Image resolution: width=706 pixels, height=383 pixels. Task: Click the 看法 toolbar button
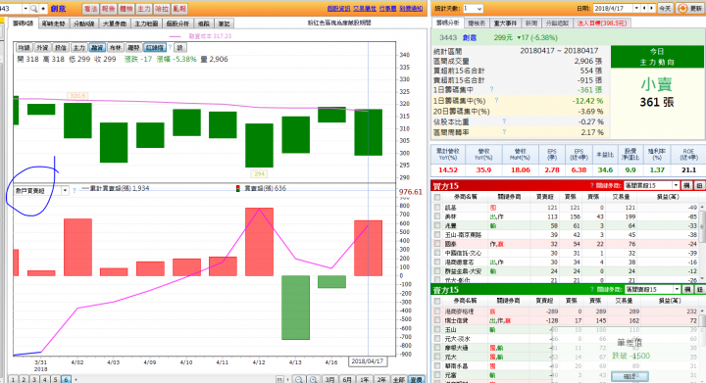90,9
